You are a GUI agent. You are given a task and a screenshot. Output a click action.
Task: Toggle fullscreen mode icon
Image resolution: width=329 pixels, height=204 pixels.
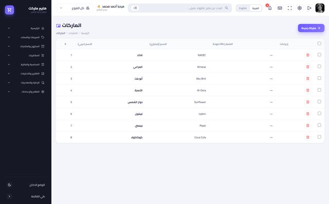pos(289,8)
